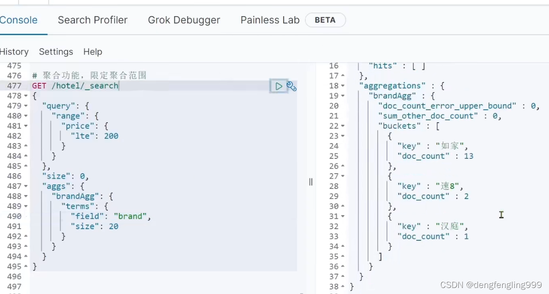Click the pane resize divider handle
Screen dimensions: 549x294
point(311,182)
